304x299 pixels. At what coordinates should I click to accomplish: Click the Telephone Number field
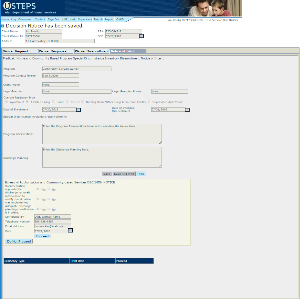click(x=53, y=222)
